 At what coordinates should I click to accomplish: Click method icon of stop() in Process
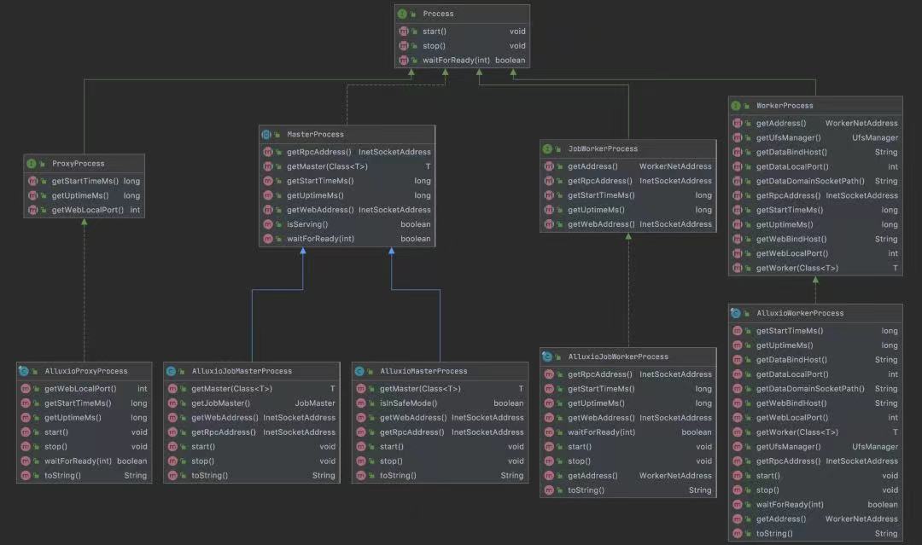(x=403, y=46)
